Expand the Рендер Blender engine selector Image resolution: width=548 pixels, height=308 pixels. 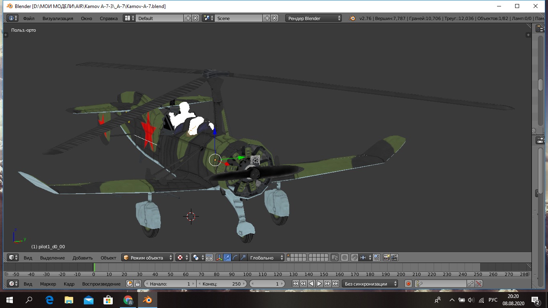coord(314,18)
